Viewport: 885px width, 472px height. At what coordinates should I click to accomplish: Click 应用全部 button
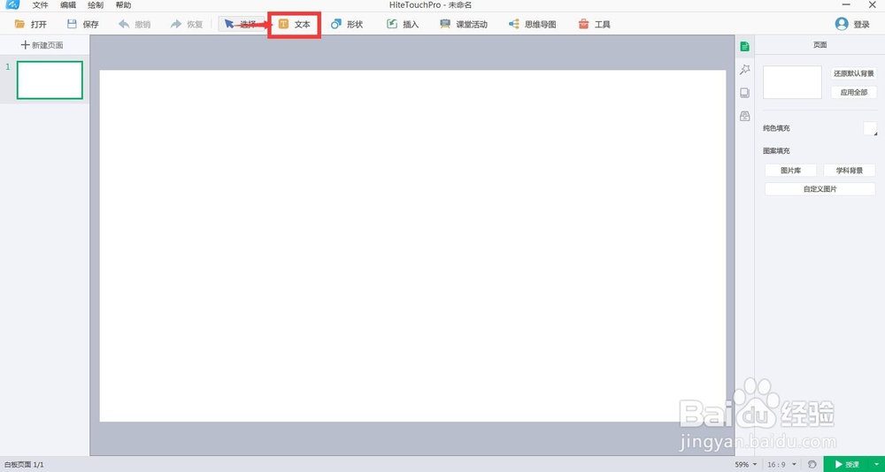(x=854, y=93)
